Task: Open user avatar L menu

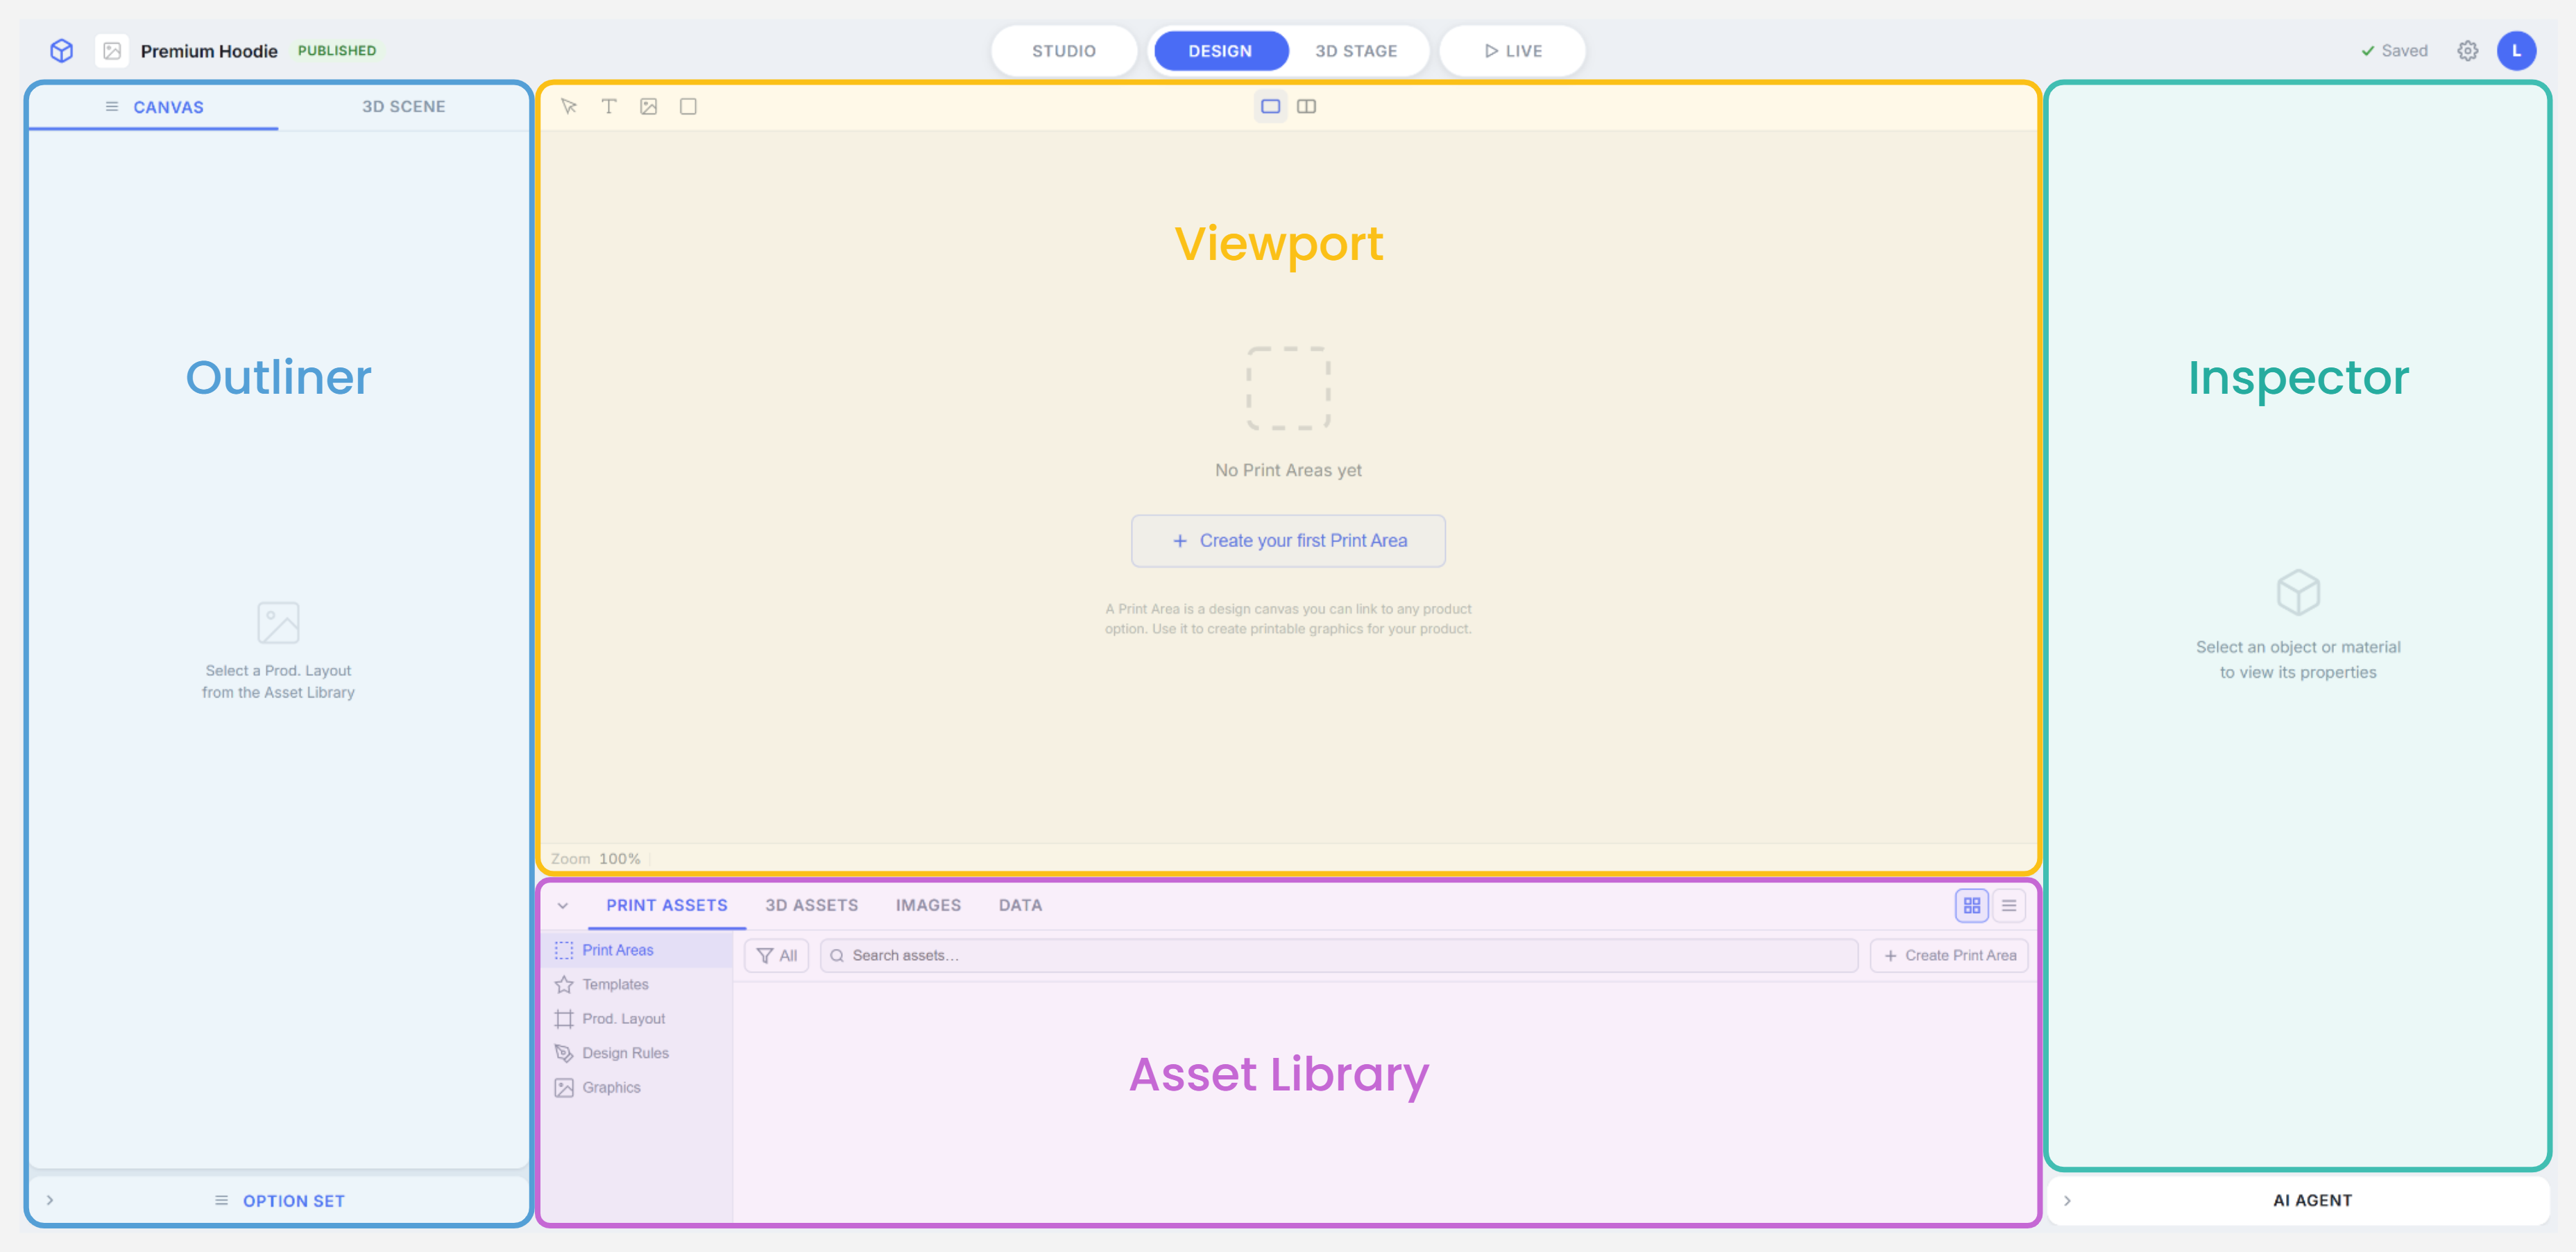Action: [x=2516, y=51]
